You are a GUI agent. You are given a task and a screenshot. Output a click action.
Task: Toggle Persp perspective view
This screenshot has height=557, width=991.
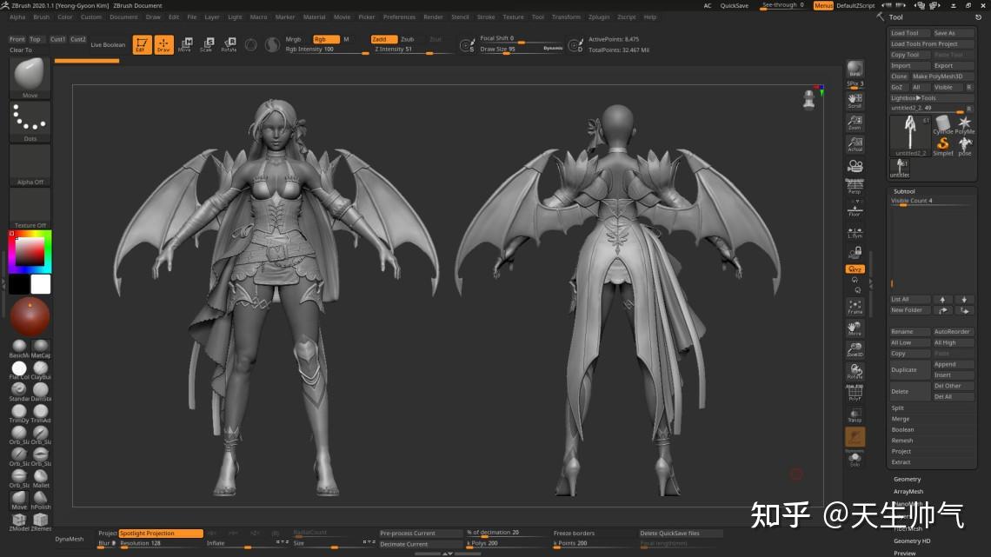coord(855,186)
